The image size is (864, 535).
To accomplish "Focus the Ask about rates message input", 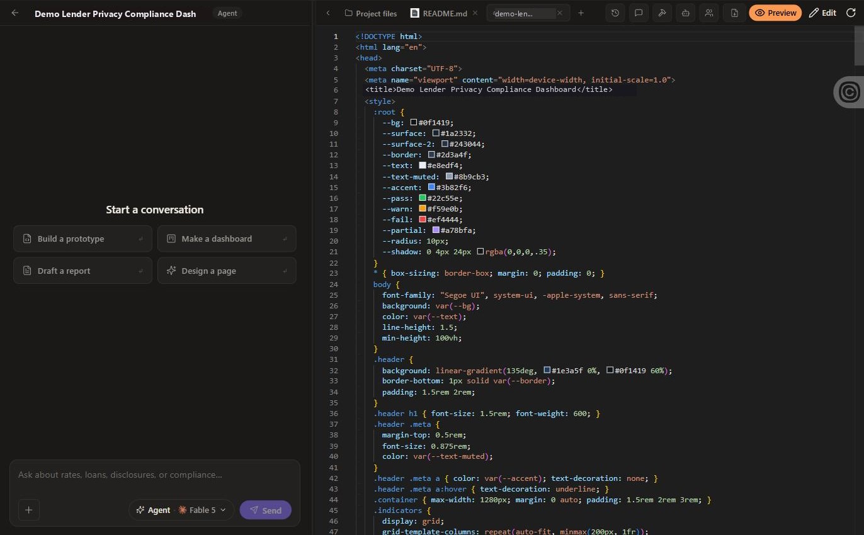I will click(154, 475).
